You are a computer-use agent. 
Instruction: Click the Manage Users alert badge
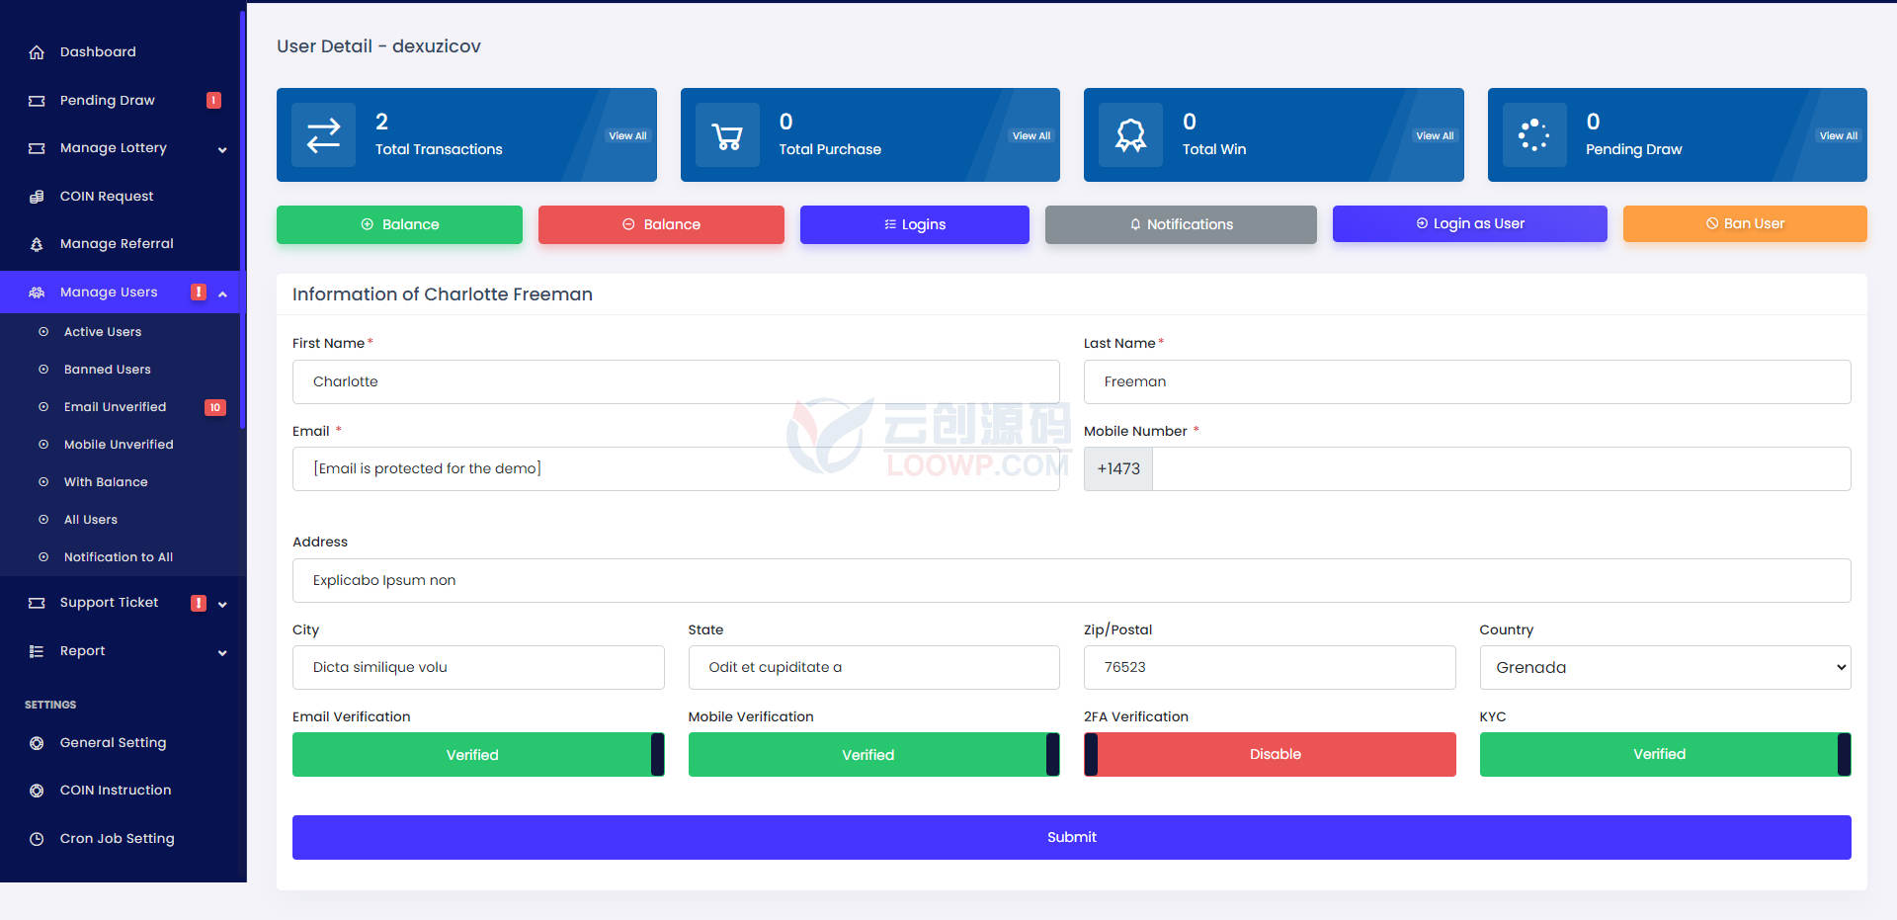click(x=199, y=293)
